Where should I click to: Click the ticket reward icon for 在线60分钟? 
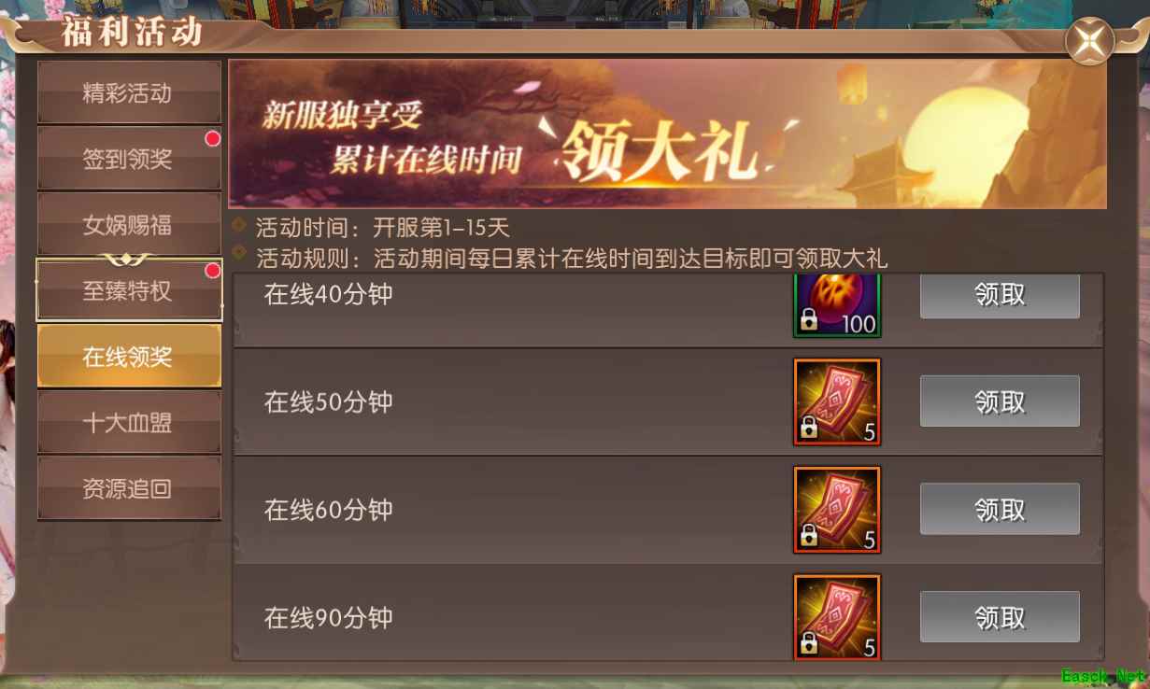[837, 510]
